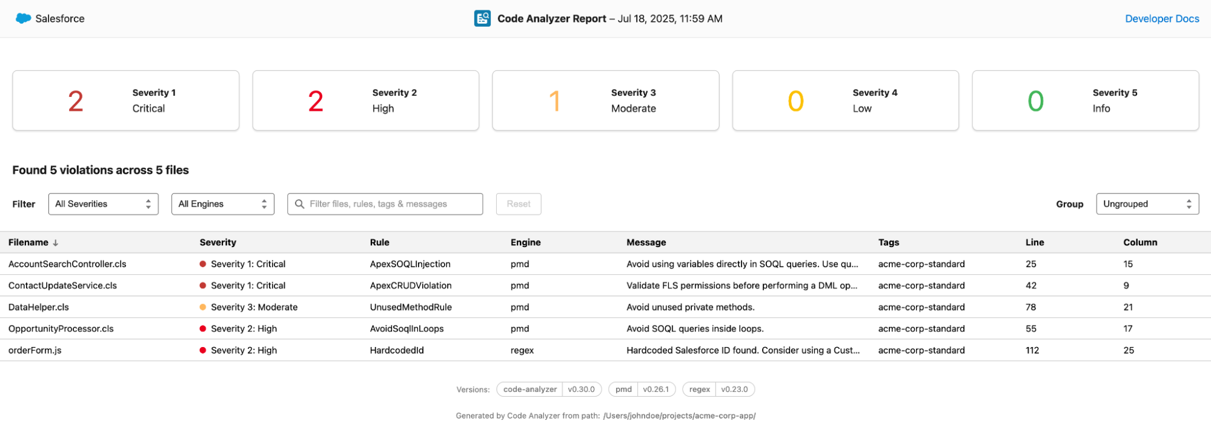Click the HardcodedId rule cell

point(397,351)
